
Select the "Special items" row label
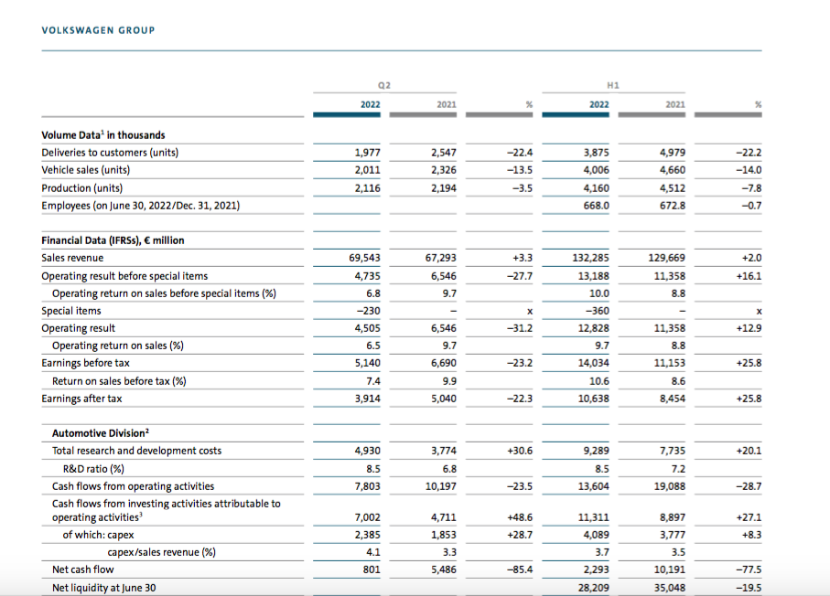pyautogui.click(x=71, y=311)
